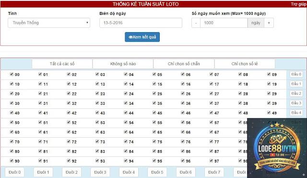Toggle the checkbox for number 18
The width and height of the screenshot is (307, 178).
click(240, 83)
